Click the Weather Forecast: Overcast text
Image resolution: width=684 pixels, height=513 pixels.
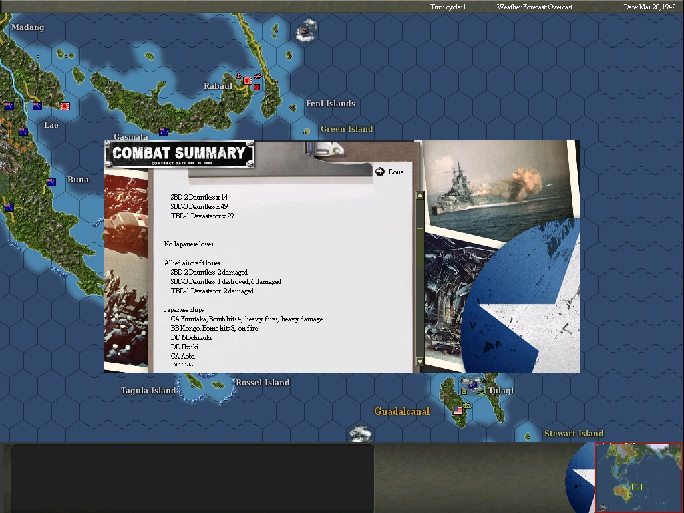point(534,7)
